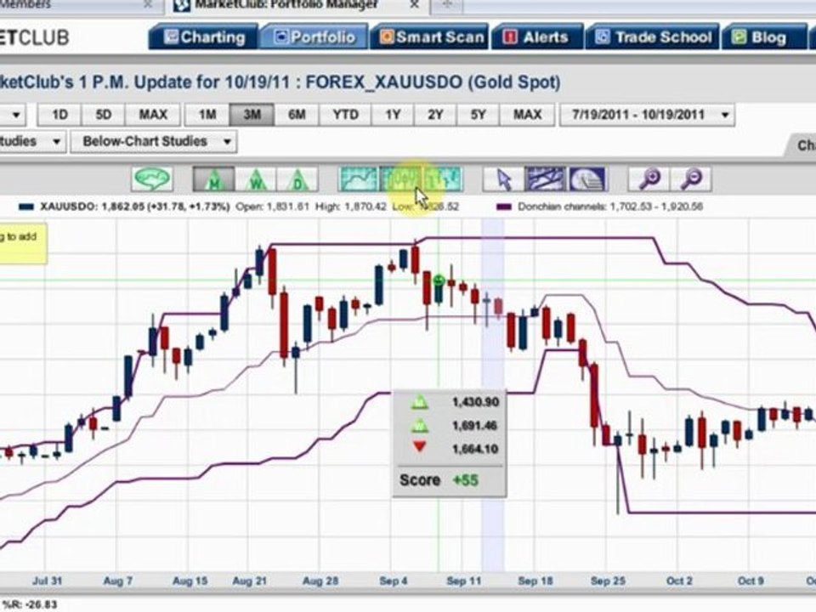
Task: Open the chart notes/data tool icon
Action: coord(586,179)
